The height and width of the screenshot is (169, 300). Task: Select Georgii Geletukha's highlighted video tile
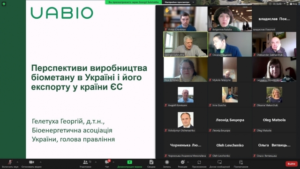pyautogui.click(x=186, y=44)
